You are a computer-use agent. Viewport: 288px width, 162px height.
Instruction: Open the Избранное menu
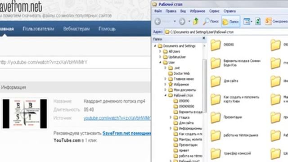[197, 11]
